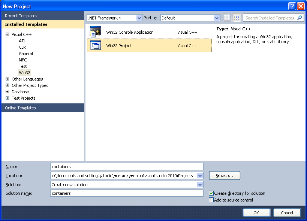This screenshot has height=221, width=307.
Task: Select the Win32 category
Action: click(x=24, y=73)
